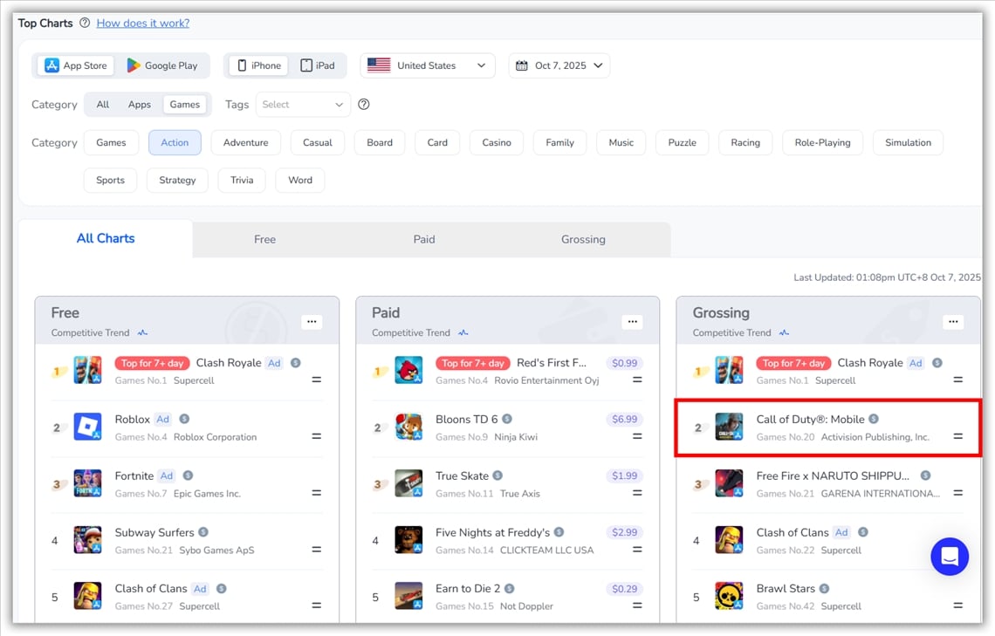Open the three-dots menu in Free chart

(312, 322)
